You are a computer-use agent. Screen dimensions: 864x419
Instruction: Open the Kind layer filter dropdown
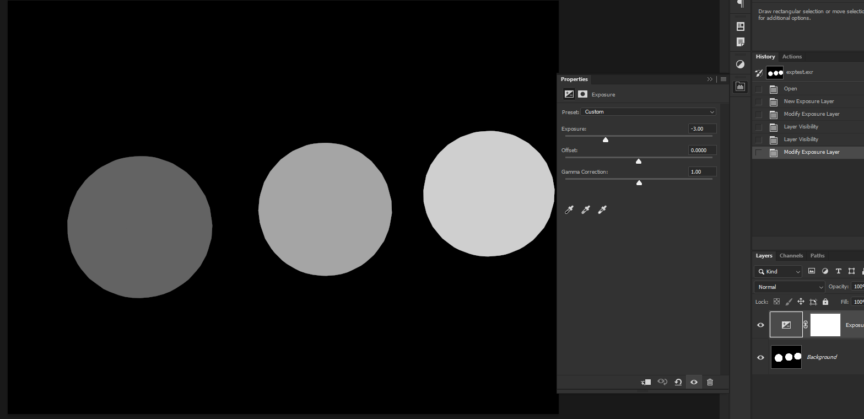[x=778, y=271]
